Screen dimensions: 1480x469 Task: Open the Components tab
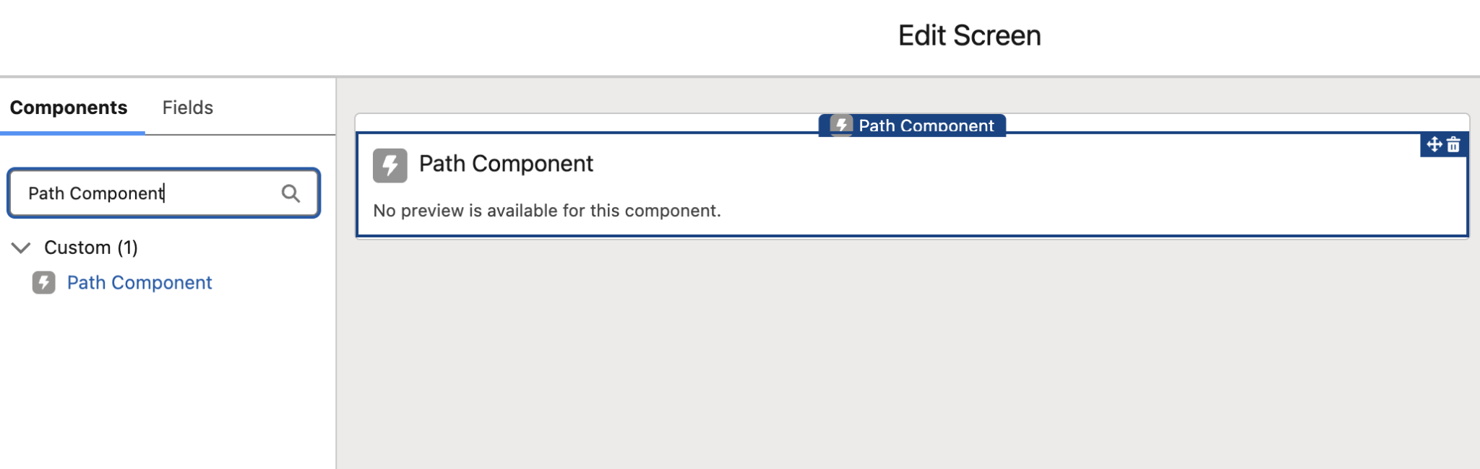tap(69, 108)
